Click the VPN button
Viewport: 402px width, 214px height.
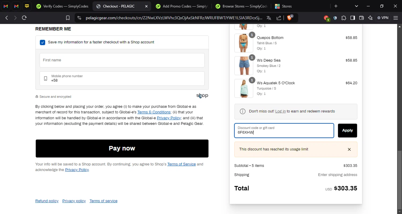pos(383,18)
